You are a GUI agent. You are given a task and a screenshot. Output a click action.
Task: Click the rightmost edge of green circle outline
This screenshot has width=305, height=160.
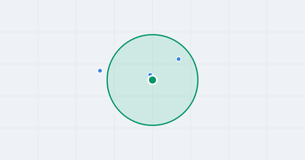coord(198,80)
